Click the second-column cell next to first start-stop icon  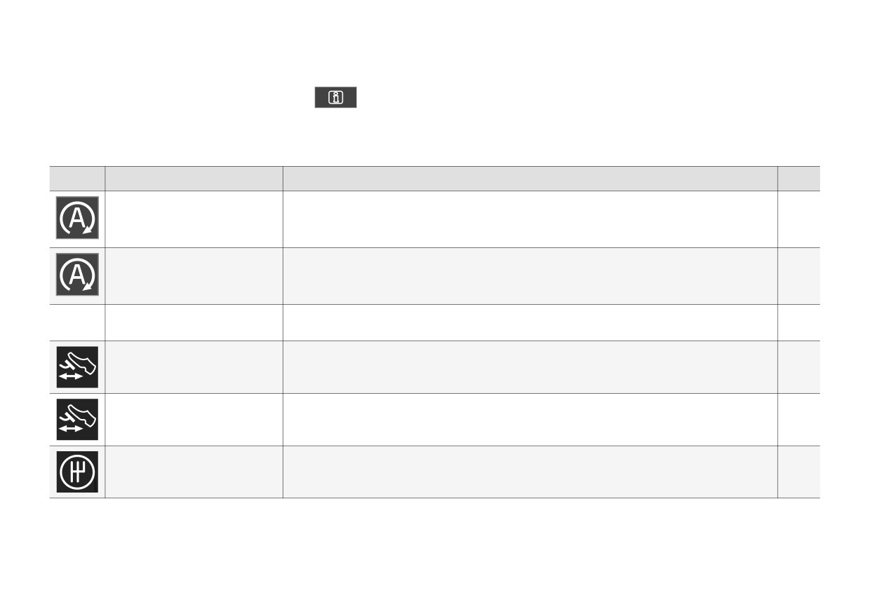194,219
